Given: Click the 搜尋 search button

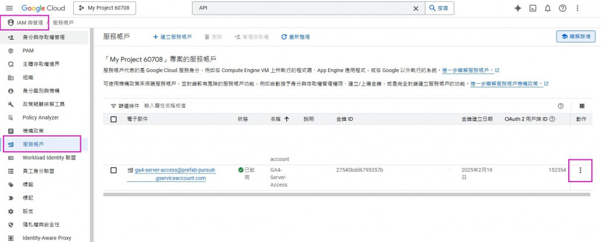Looking at the screenshot, I should coord(439,8).
